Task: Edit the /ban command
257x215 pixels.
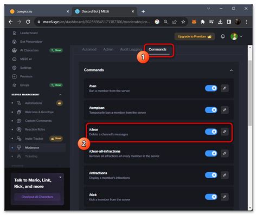Action: point(224,88)
